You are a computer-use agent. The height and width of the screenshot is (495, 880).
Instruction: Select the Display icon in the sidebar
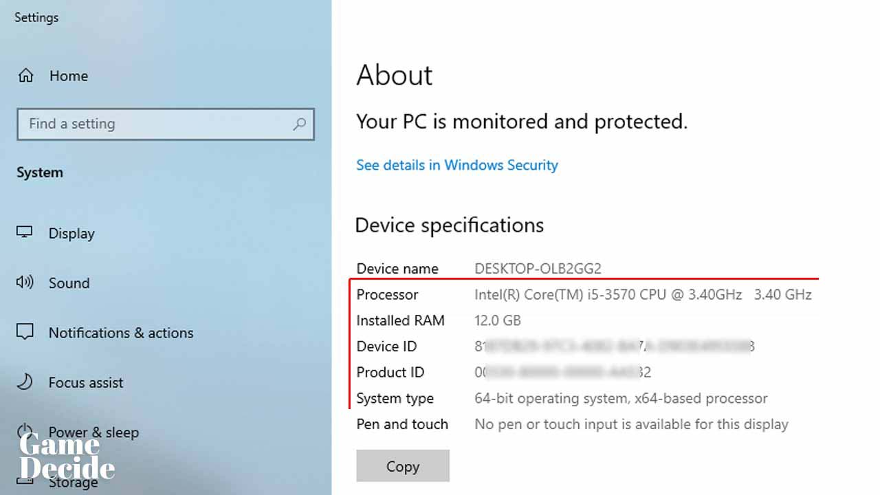click(x=25, y=233)
